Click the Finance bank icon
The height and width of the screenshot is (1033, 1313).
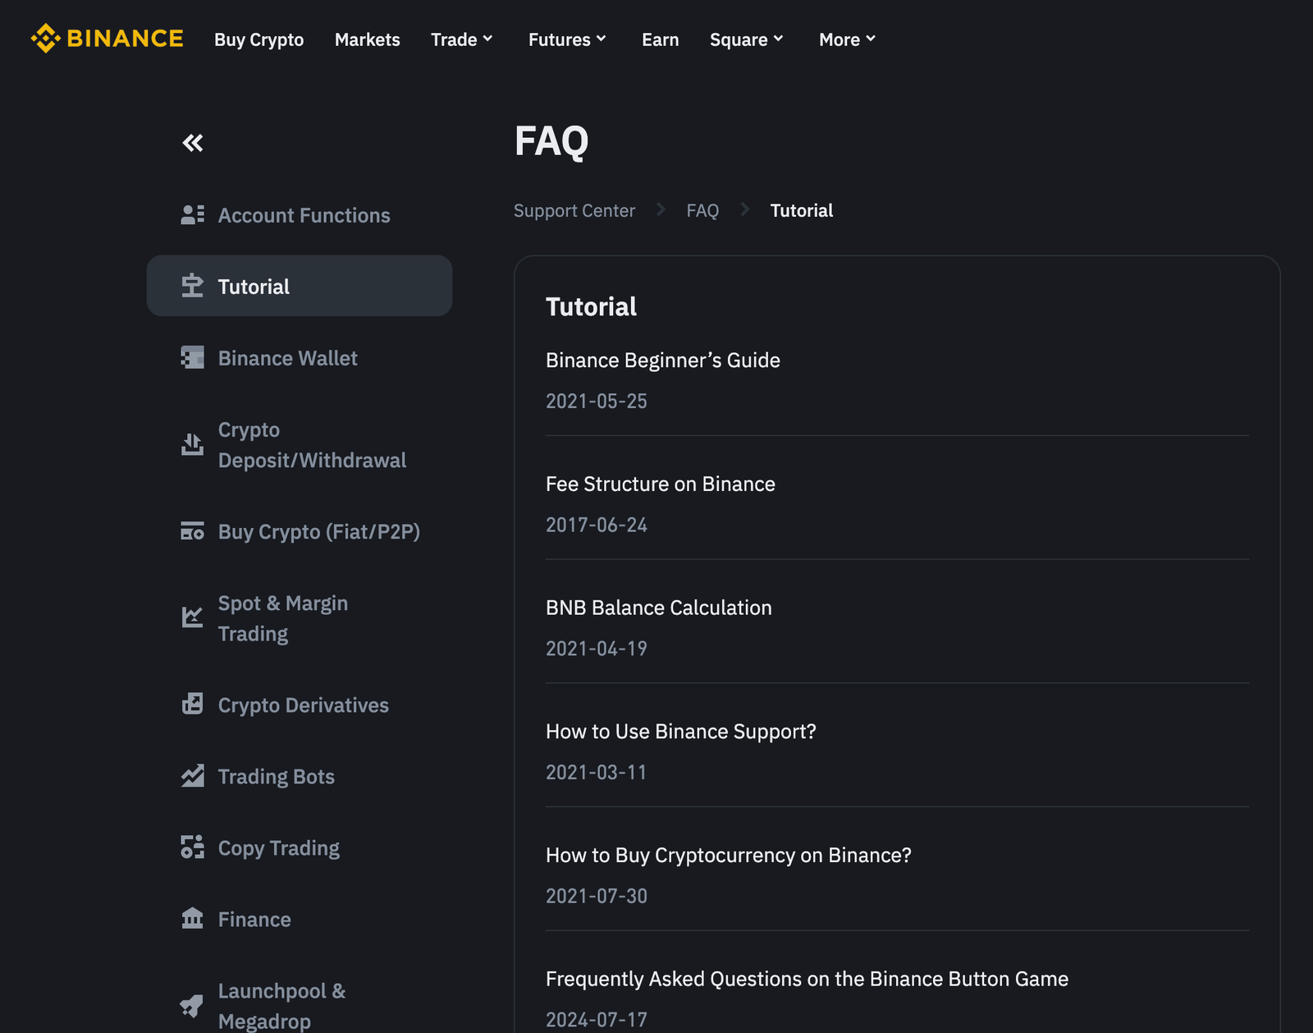pyautogui.click(x=192, y=919)
